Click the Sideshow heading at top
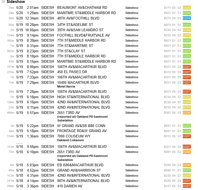198x190 pixels. 16,2
